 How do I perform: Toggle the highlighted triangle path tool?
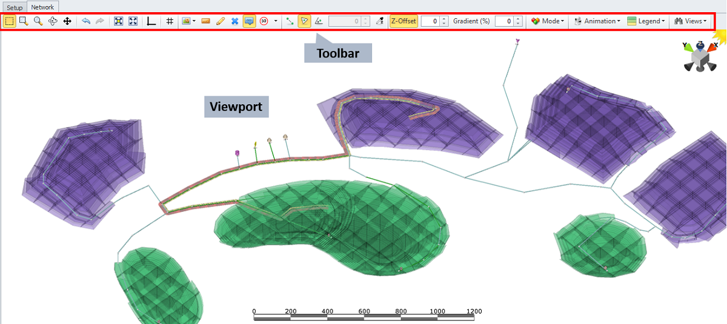[304, 21]
